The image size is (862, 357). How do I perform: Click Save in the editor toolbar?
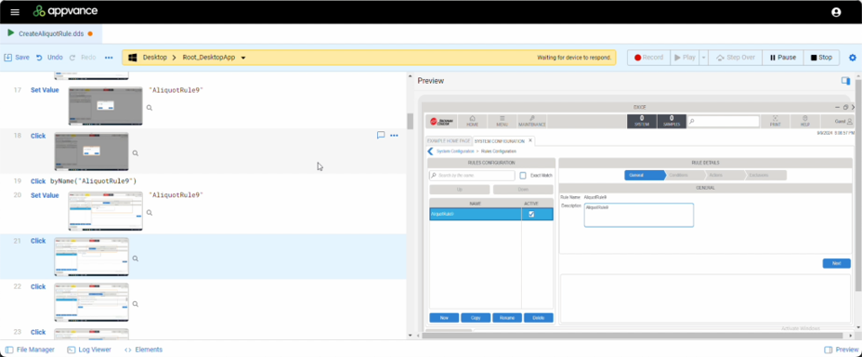17,58
